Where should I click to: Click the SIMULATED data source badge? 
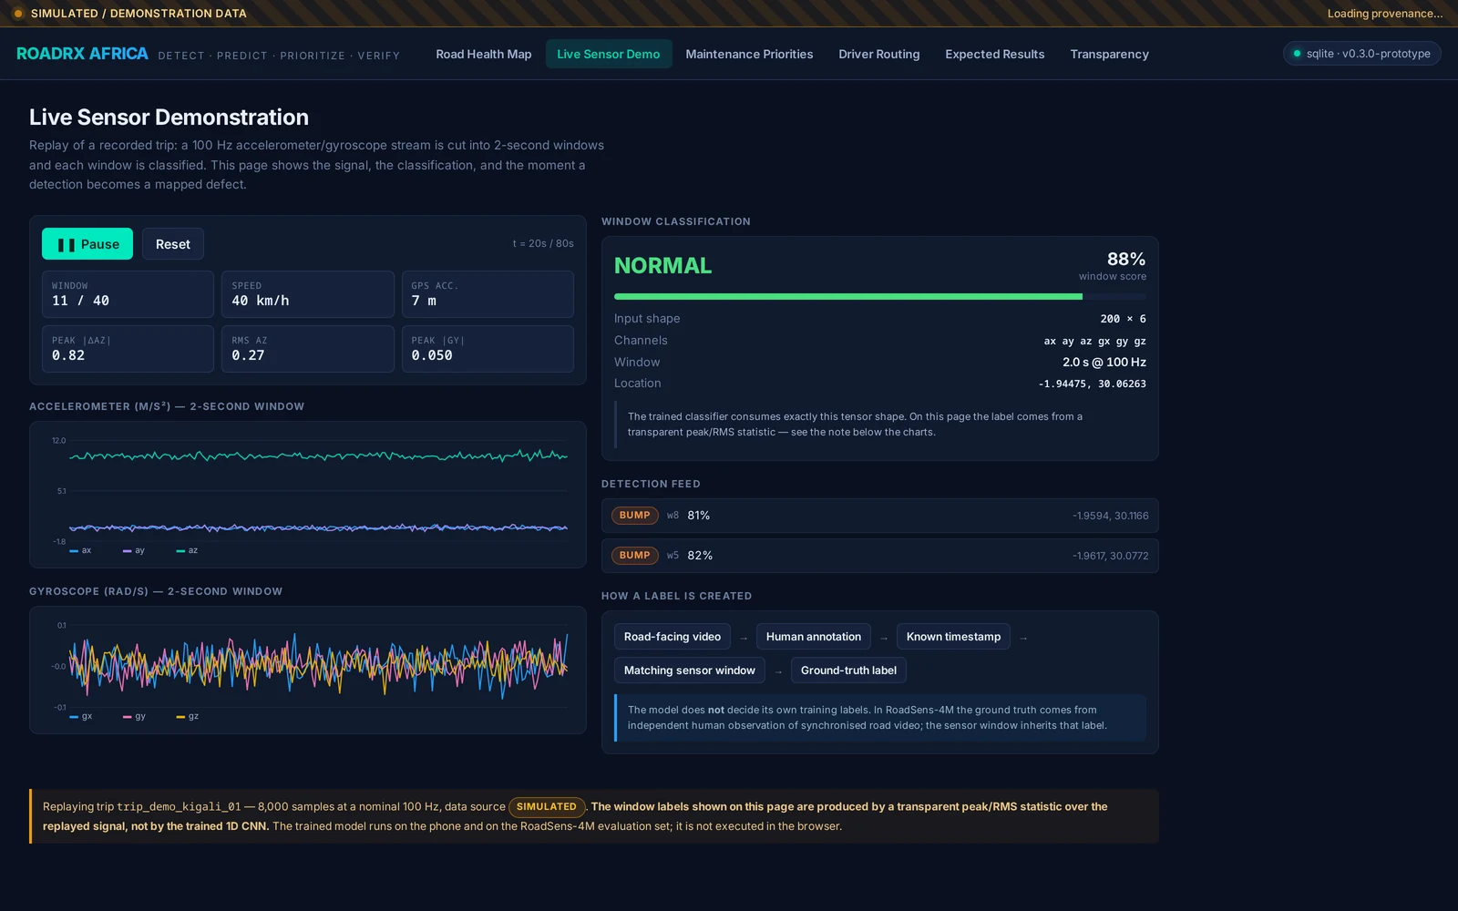(547, 807)
